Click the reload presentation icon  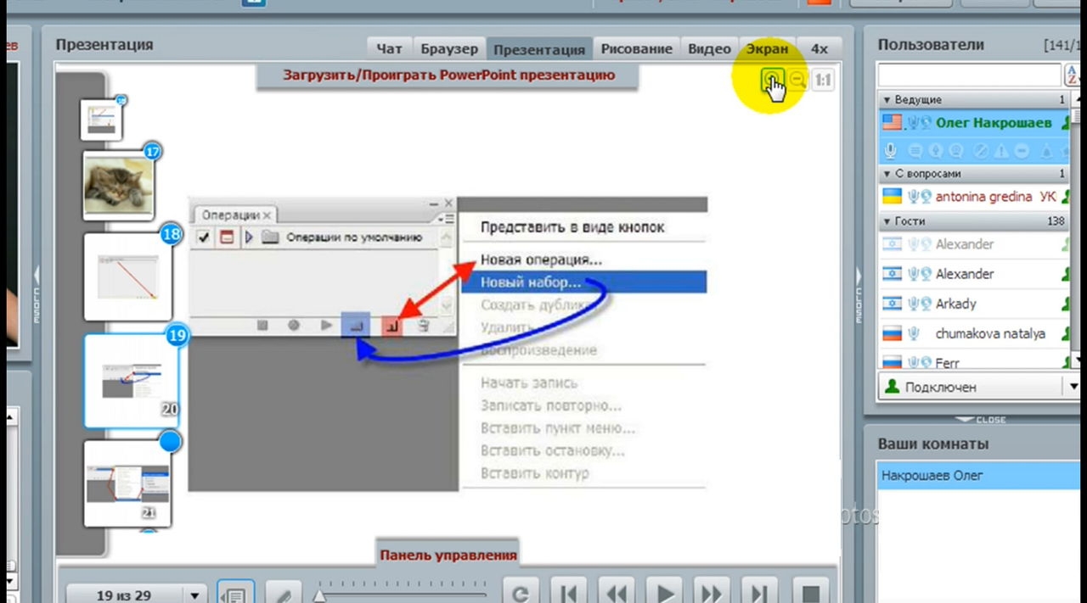click(521, 593)
